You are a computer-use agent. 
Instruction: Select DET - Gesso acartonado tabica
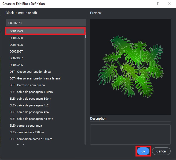tap(30, 72)
